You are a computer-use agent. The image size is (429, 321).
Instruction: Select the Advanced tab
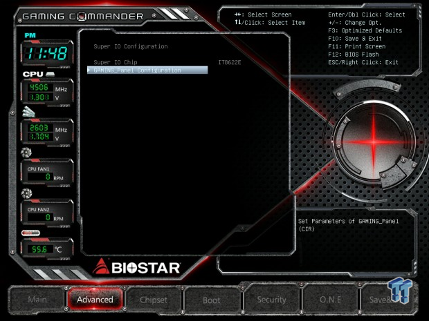[95, 300]
